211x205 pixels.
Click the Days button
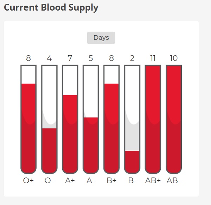[x=101, y=38]
